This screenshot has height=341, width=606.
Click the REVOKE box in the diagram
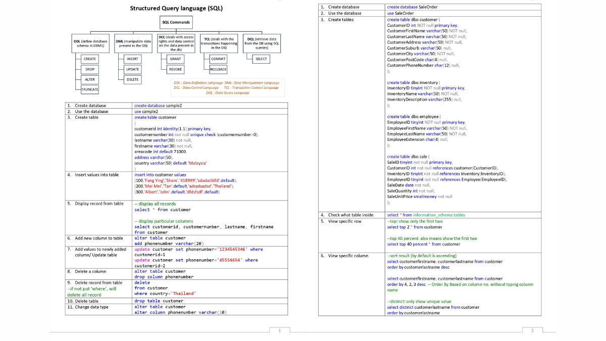(x=176, y=69)
